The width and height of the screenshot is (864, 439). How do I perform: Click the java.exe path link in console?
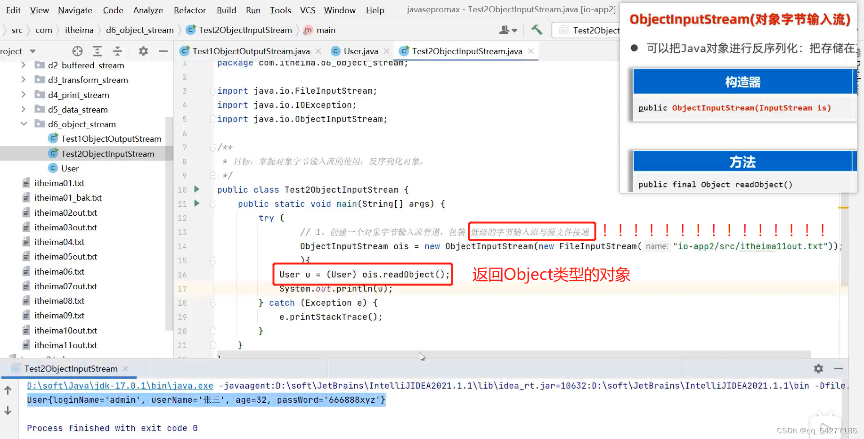tap(120, 385)
